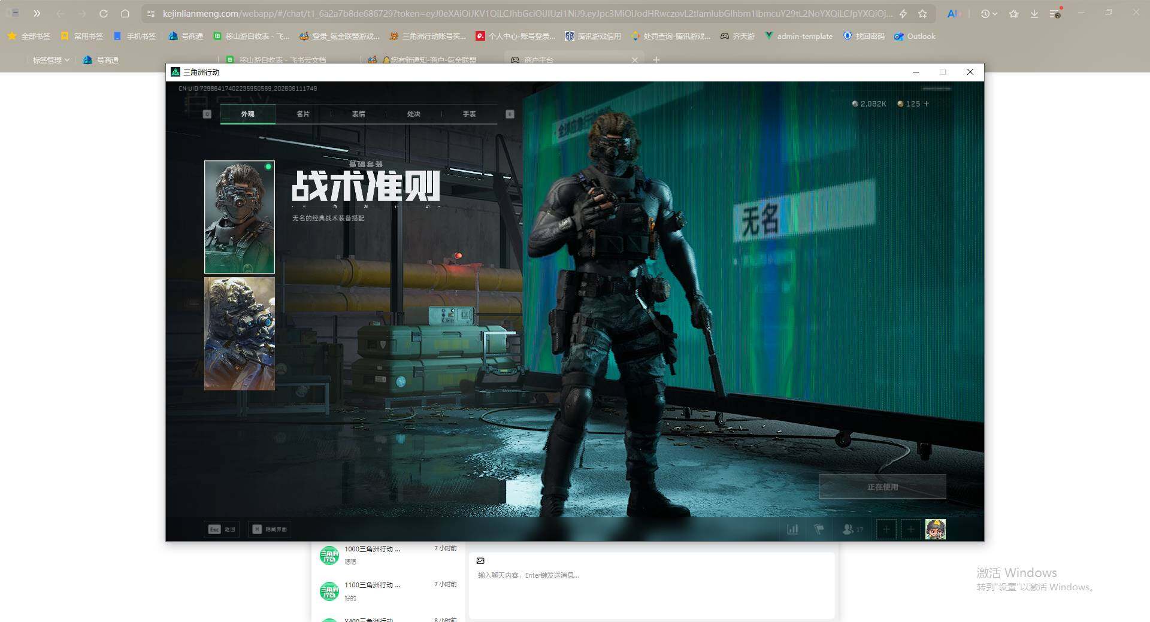Open the browser menu with red dot

pyautogui.click(x=1056, y=13)
